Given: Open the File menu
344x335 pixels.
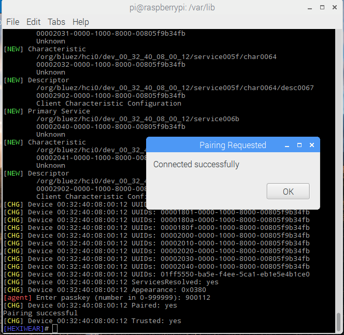Looking at the screenshot, I should pos(12,22).
